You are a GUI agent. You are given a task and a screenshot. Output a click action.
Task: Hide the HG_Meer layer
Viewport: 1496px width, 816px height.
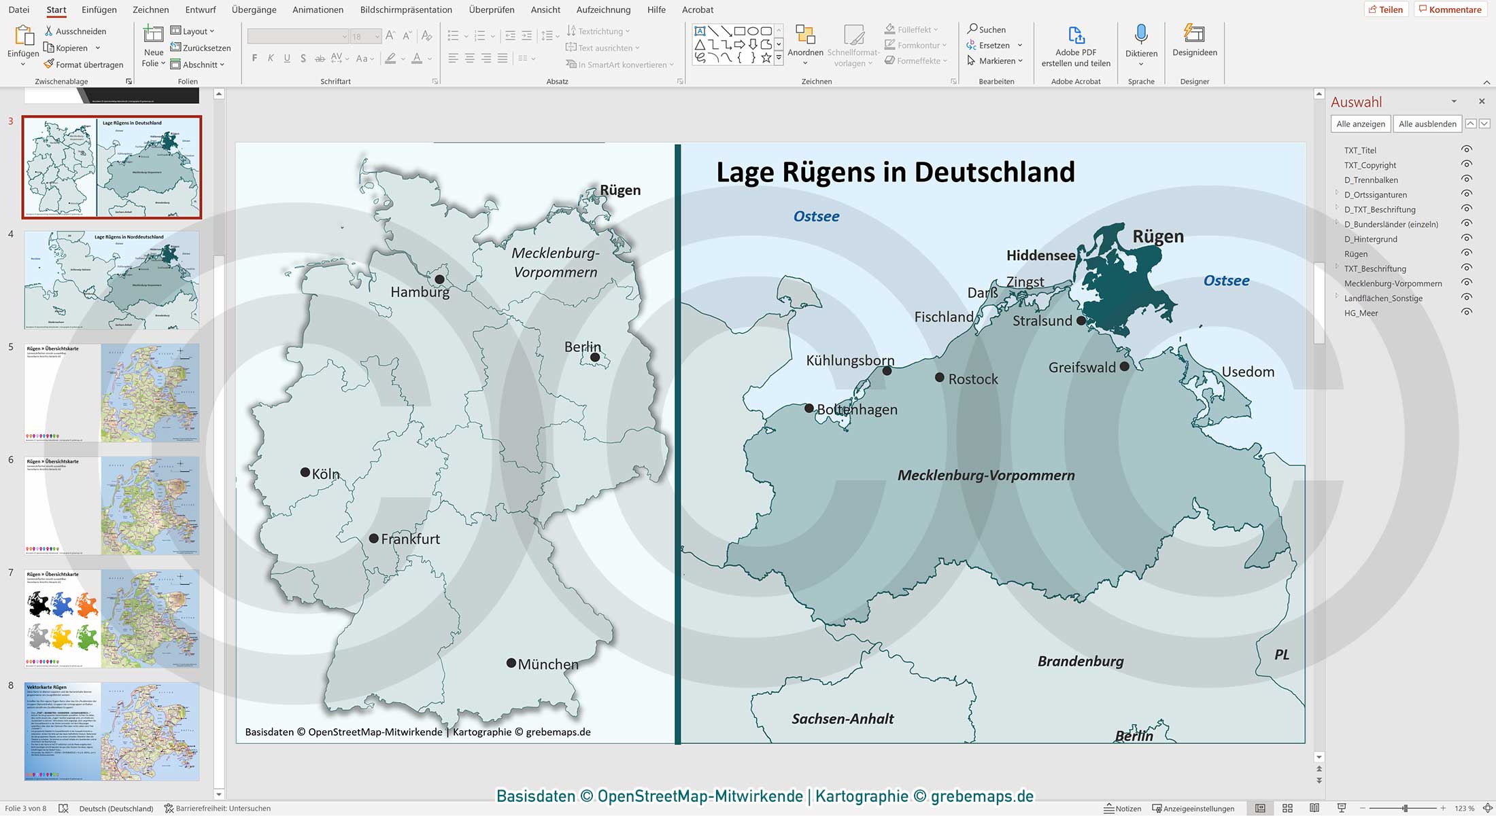(1467, 313)
